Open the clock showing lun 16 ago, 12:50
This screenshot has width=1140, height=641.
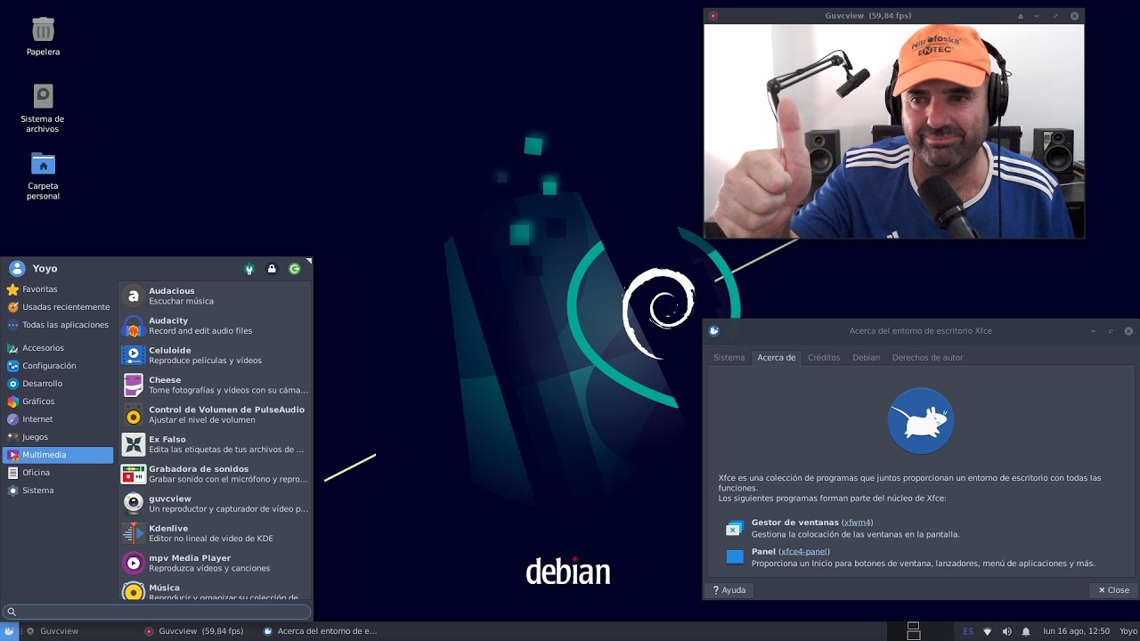pos(1076,631)
